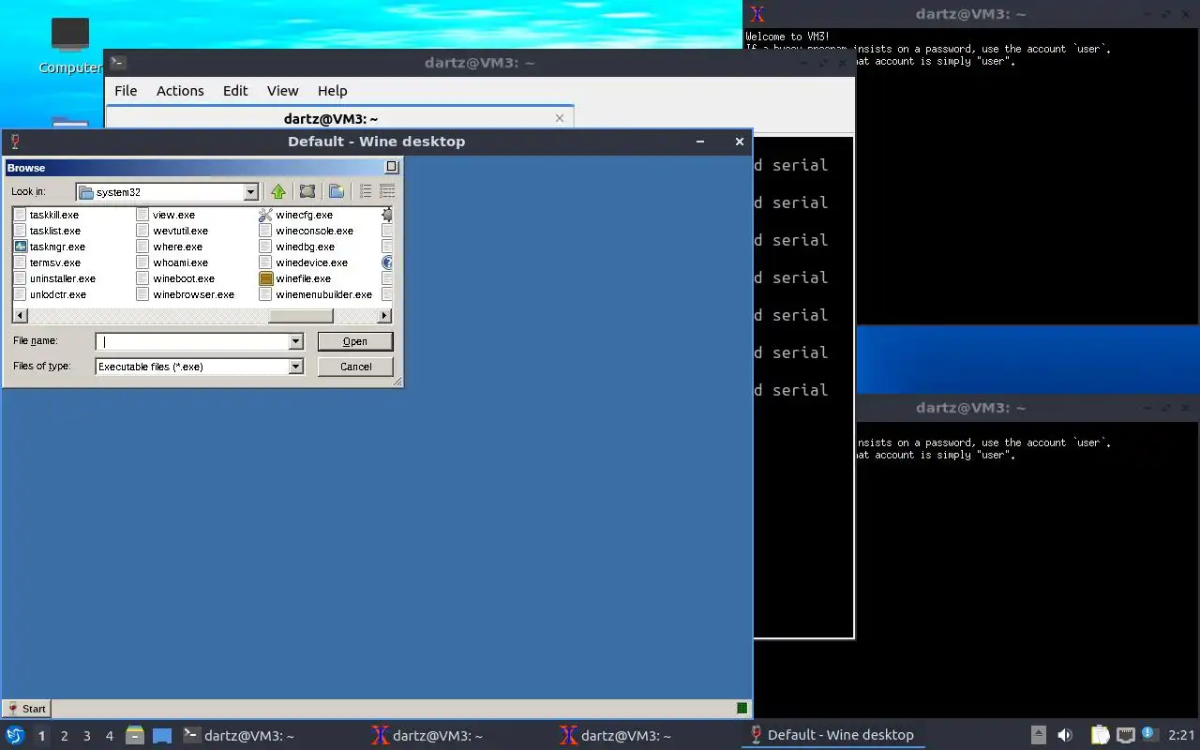Image resolution: width=1200 pixels, height=750 pixels.
Task: Focus the File name input field
Action: [192, 342]
